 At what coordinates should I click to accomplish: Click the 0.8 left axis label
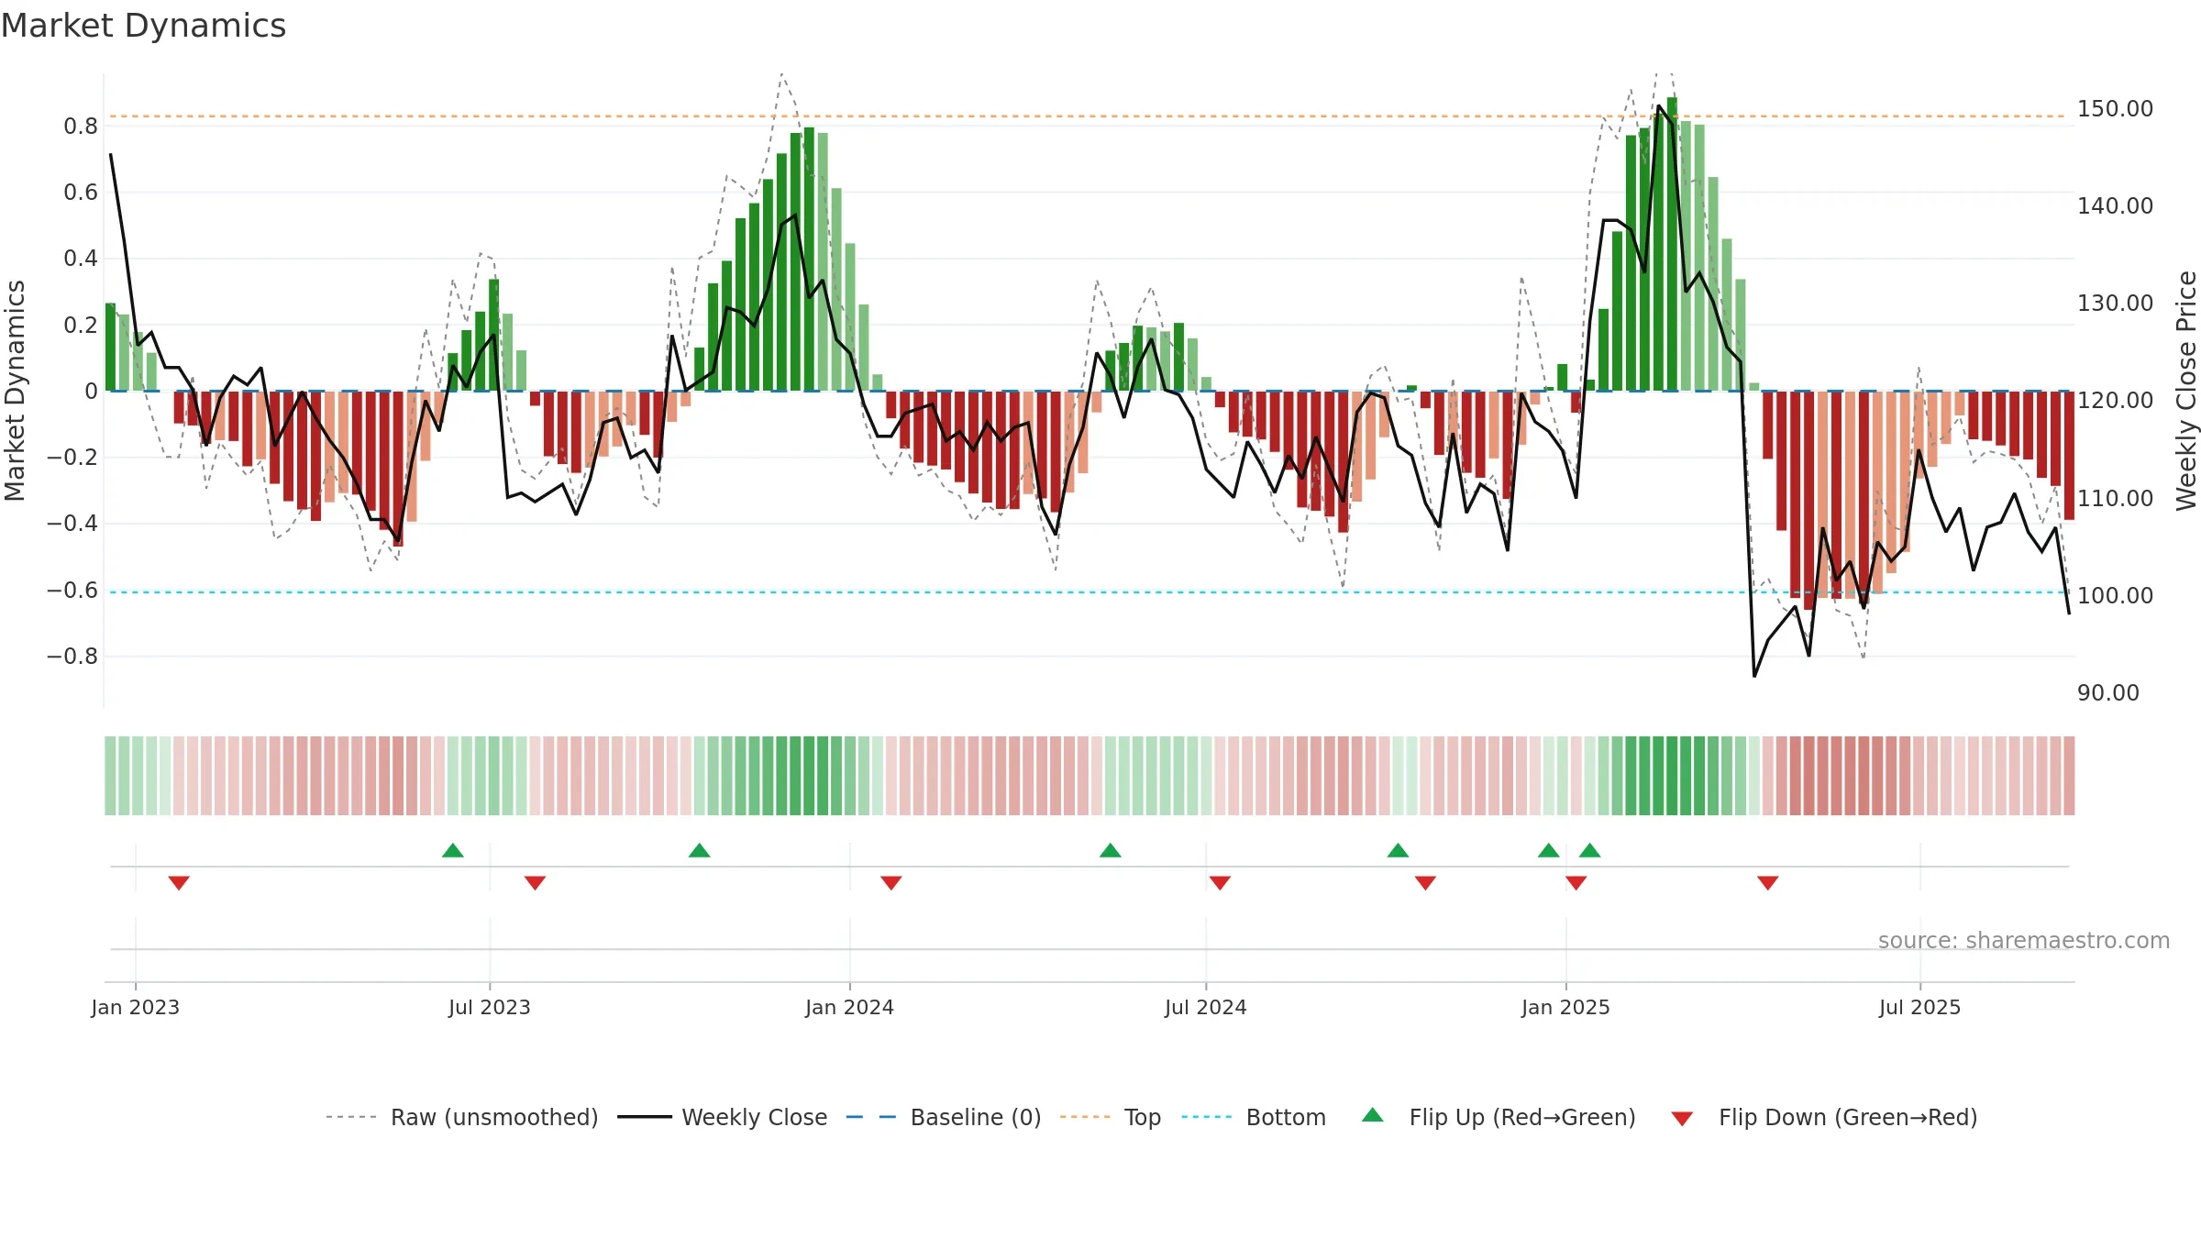click(81, 126)
